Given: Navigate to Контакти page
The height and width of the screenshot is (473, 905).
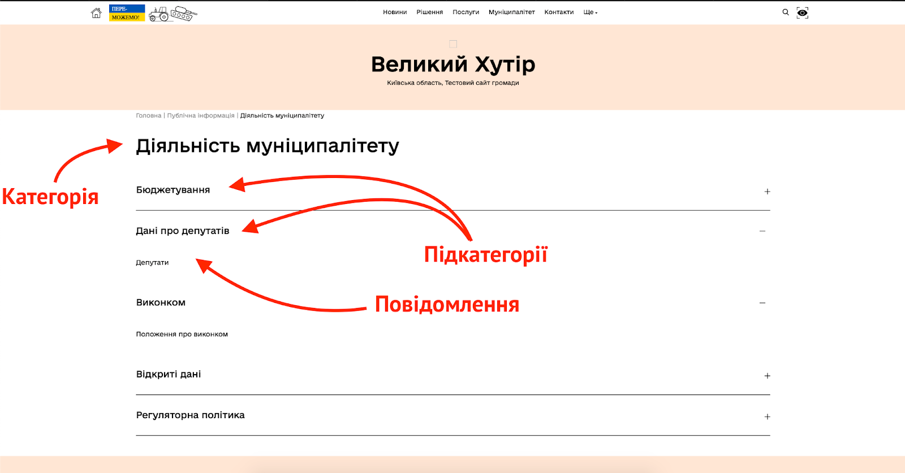Looking at the screenshot, I should click(559, 12).
